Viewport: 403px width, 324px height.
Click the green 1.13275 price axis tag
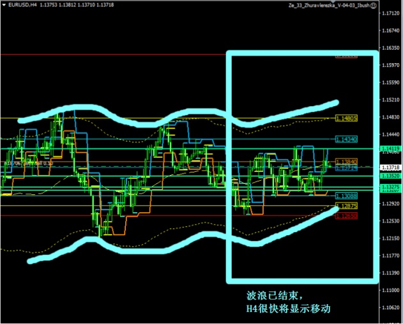(x=390, y=187)
